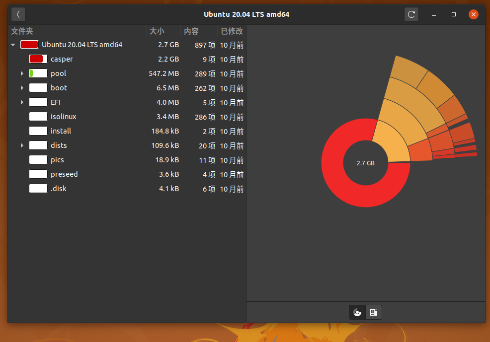The image size is (490, 342).
Task: Go back with the header back arrow
Action: click(18, 14)
